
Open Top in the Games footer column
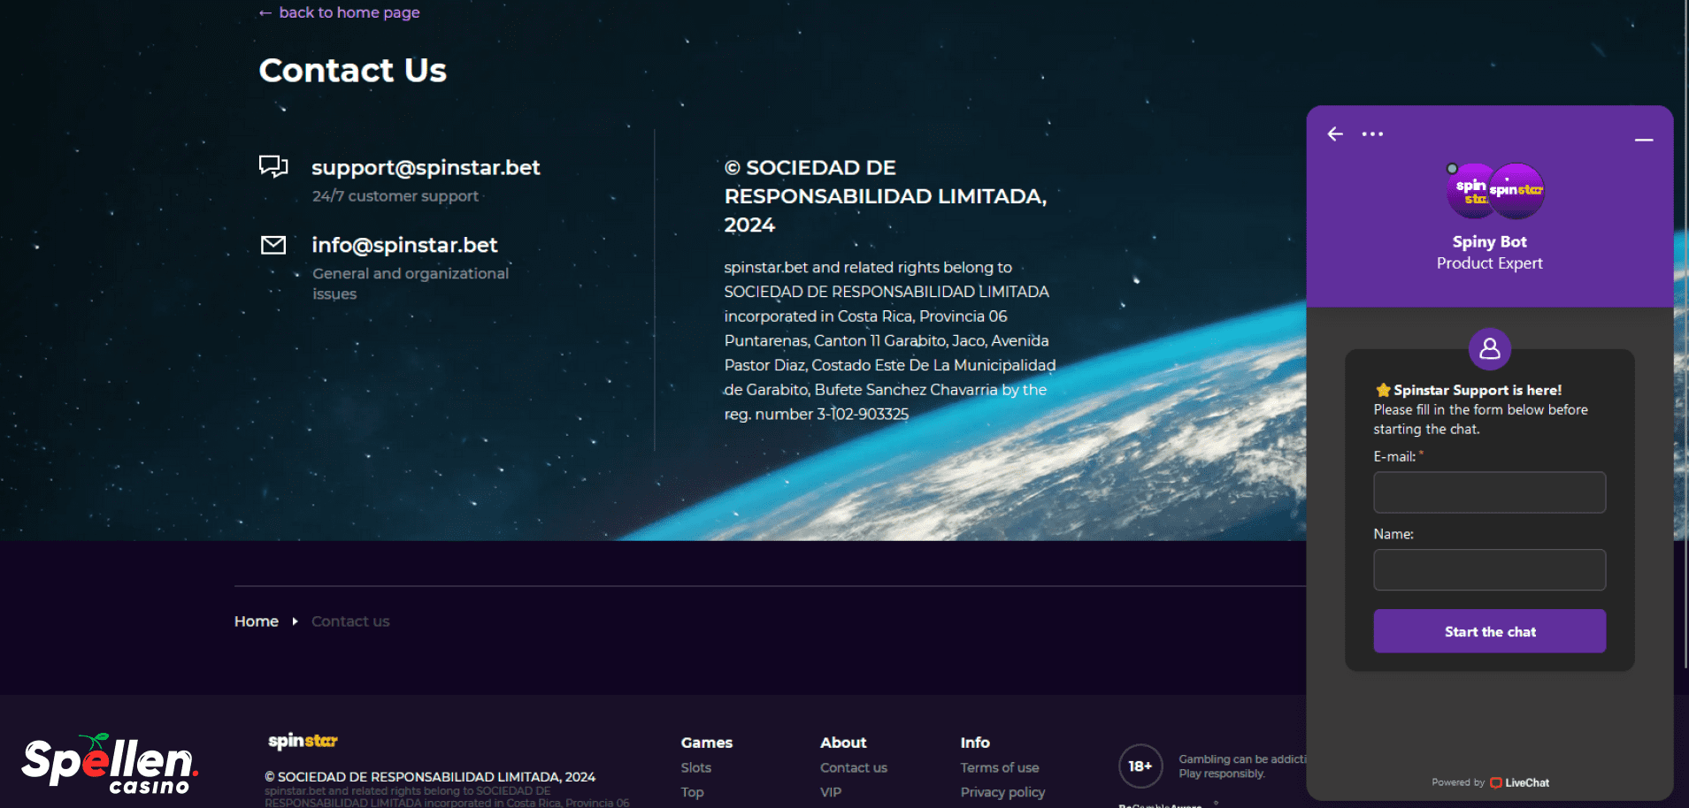click(x=693, y=792)
